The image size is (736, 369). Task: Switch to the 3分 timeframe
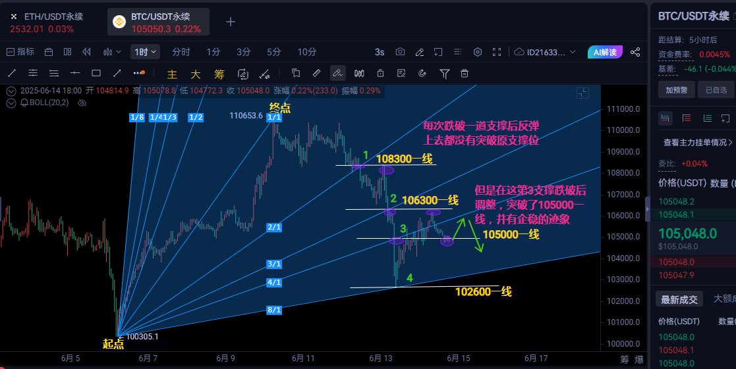244,52
